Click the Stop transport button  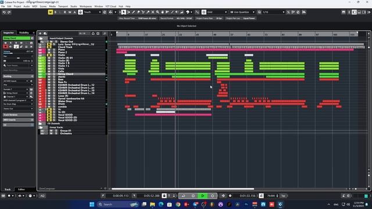pyautogui.click(x=193, y=196)
